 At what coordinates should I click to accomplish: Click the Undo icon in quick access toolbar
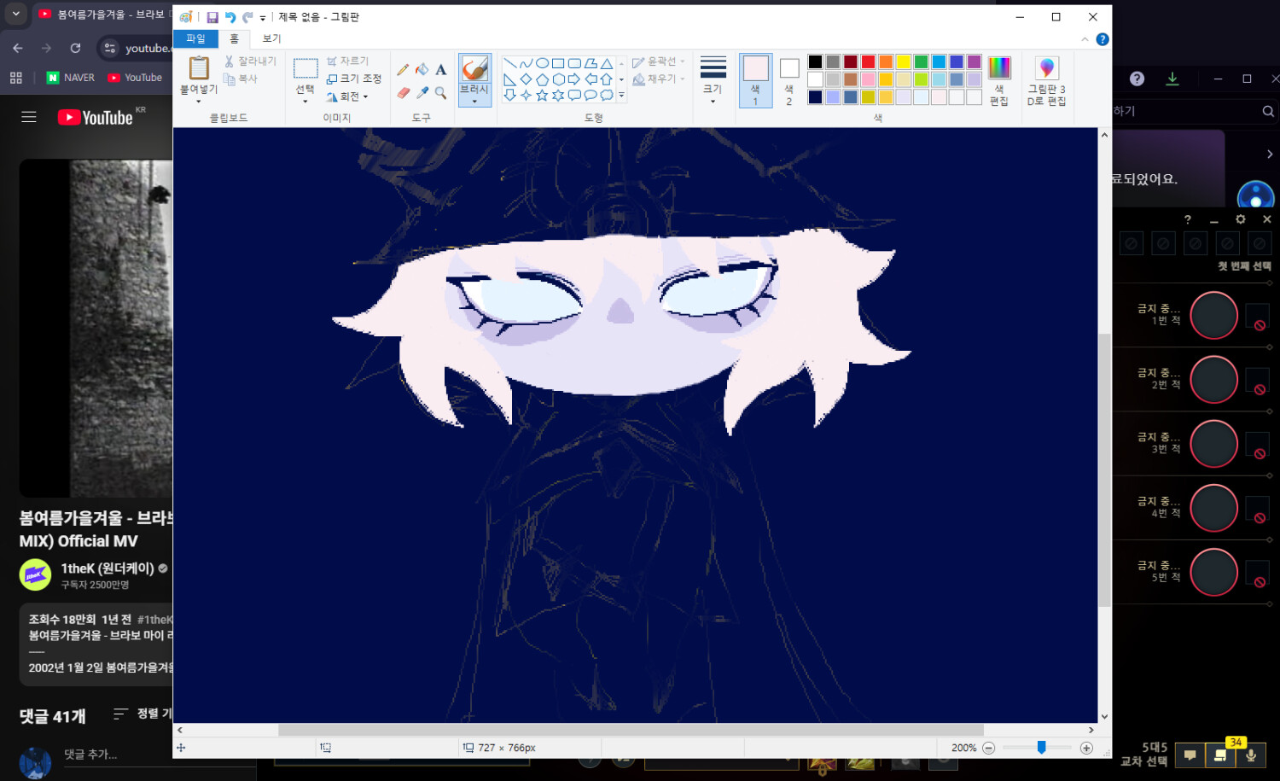coord(229,16)
